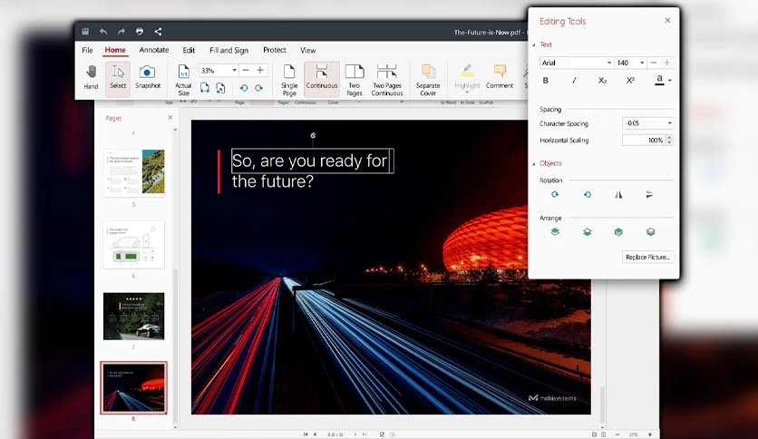This screenshot has height=439, width=758.
Task: Flip object horizontally
Action: (618, 194)
